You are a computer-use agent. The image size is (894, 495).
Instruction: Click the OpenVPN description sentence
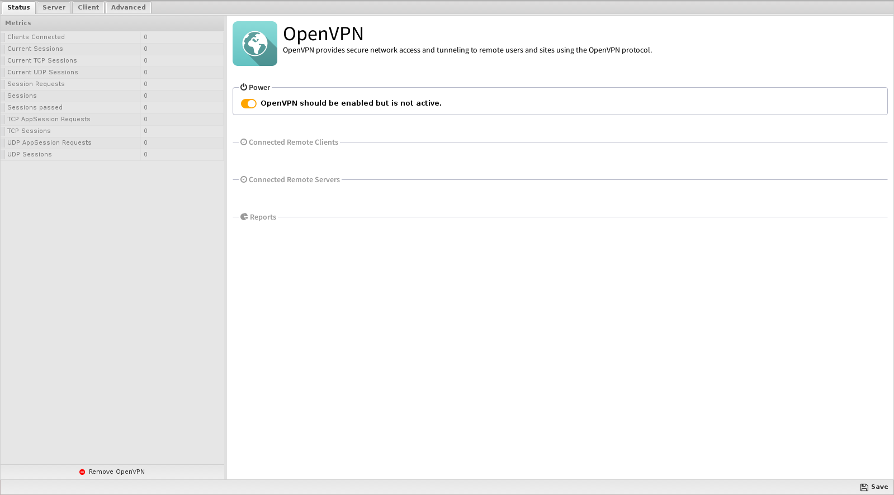tap(467, 50)
